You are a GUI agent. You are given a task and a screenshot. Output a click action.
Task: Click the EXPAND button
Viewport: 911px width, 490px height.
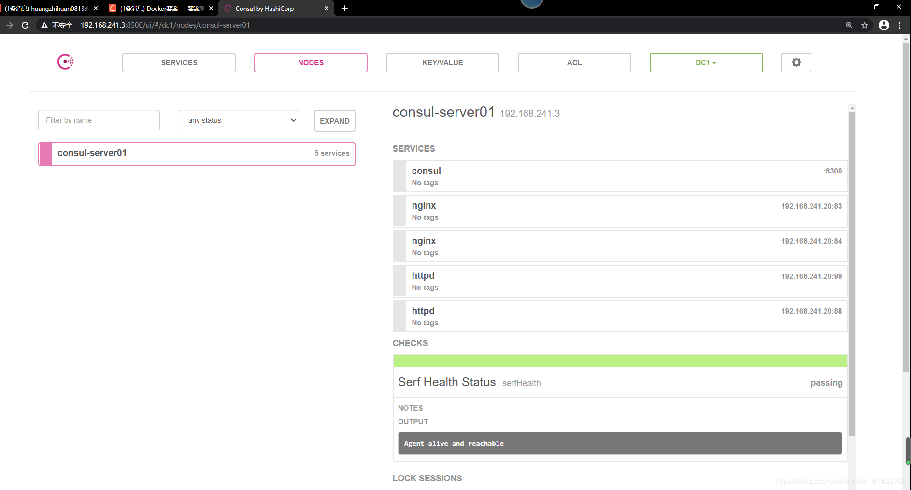click(335, 121)
